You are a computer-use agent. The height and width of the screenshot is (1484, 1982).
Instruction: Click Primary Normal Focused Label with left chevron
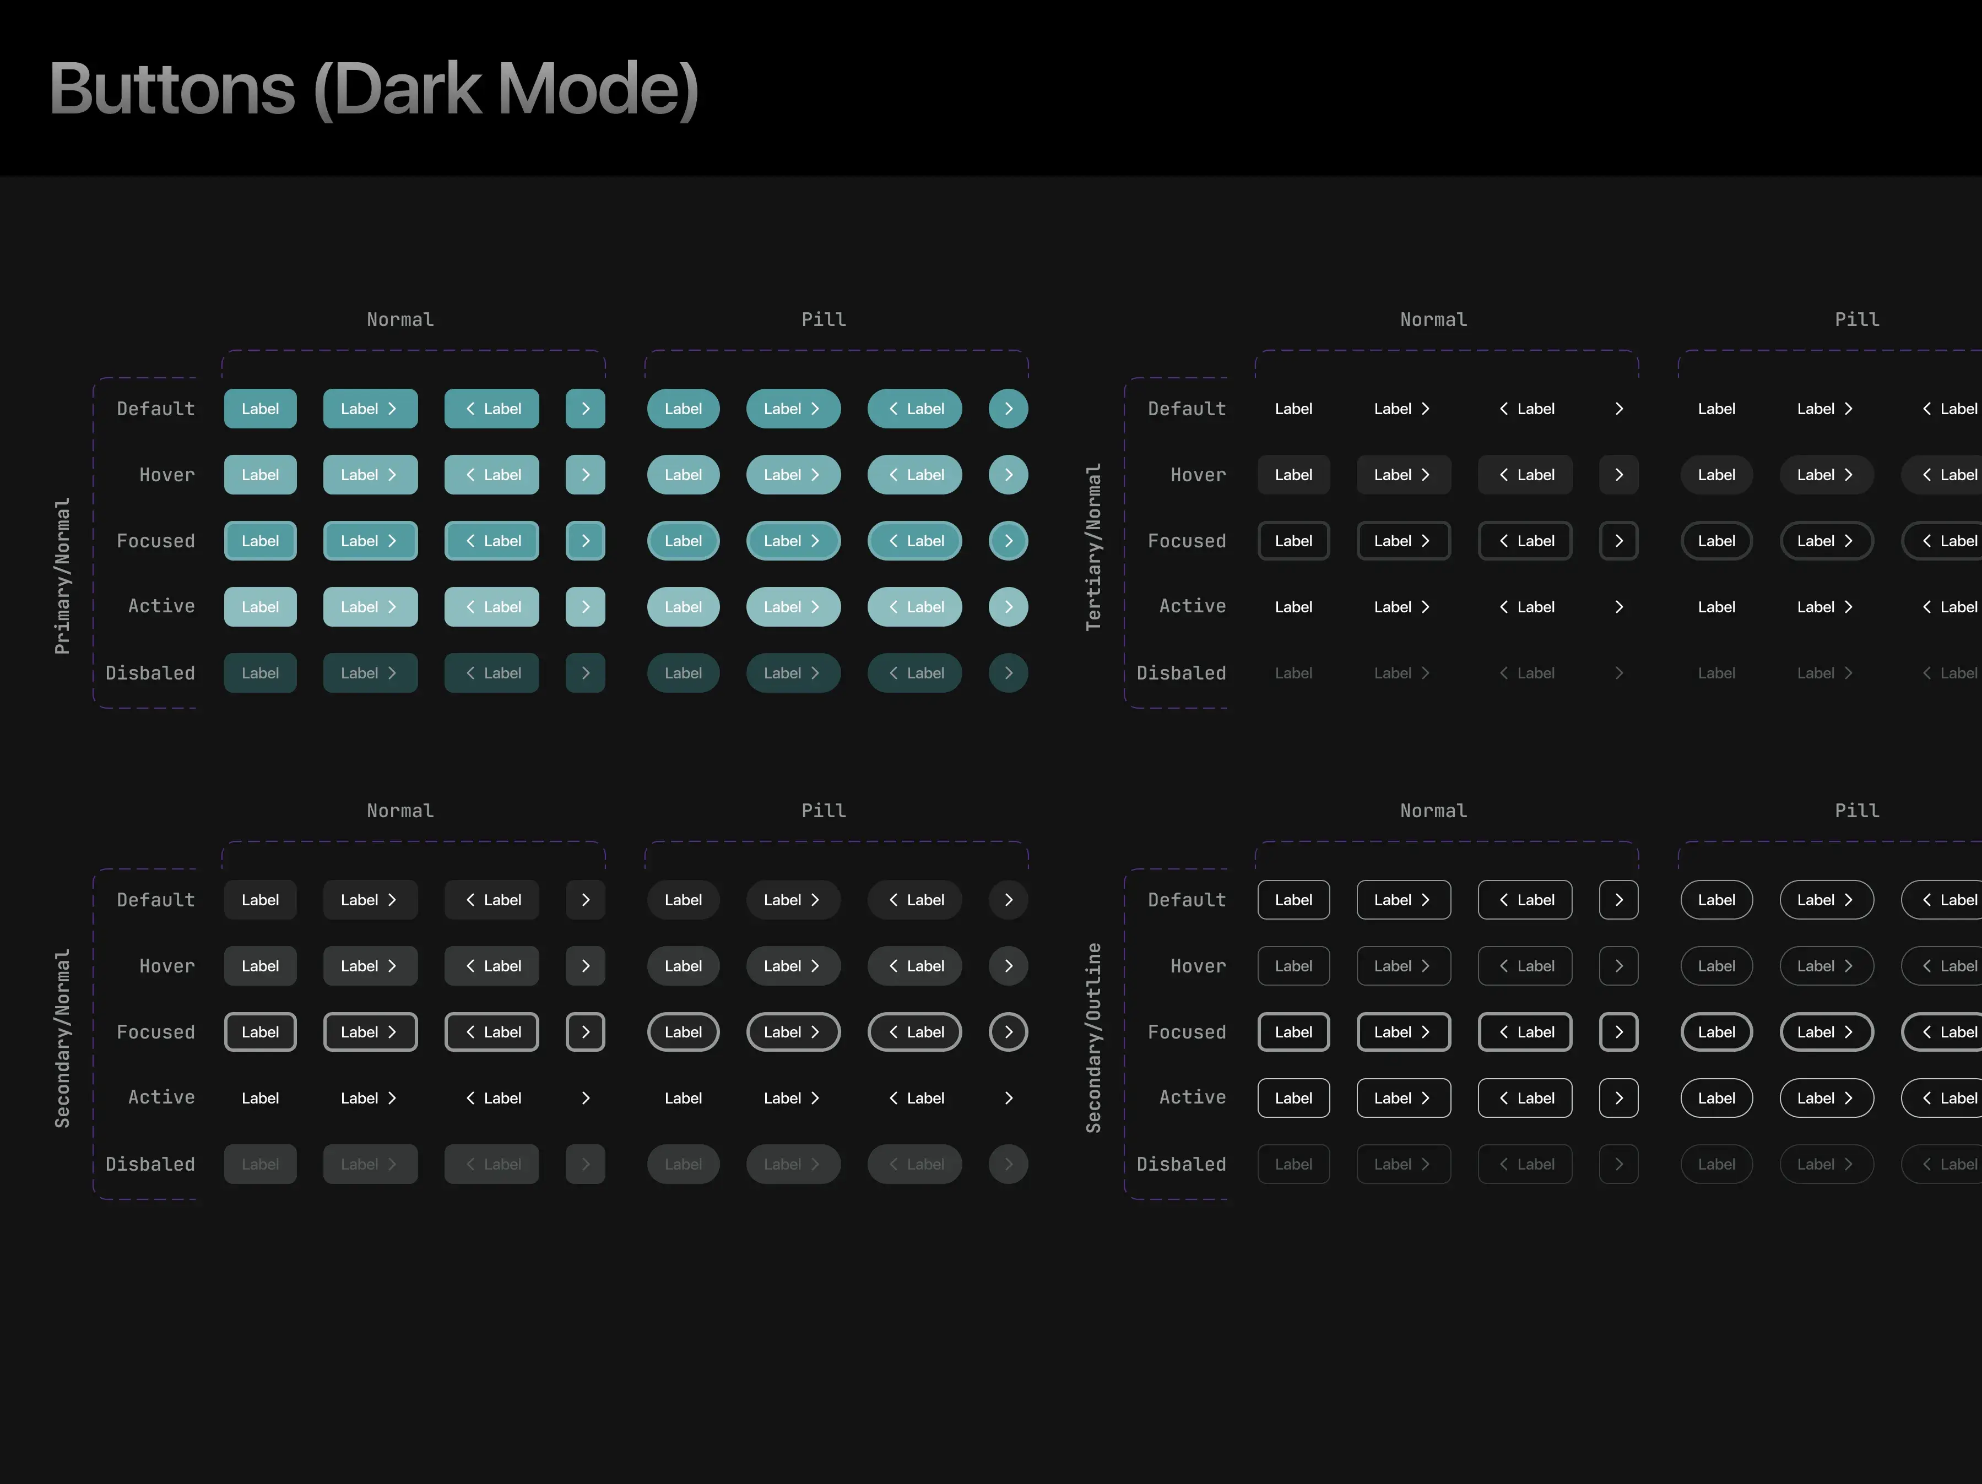(492, 541)
